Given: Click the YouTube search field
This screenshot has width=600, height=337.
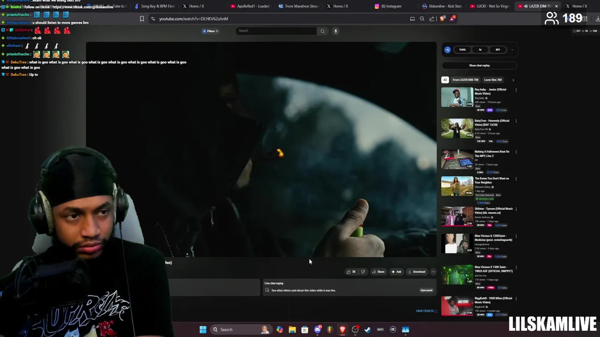Looking at the screenshot, I should 276,31.
